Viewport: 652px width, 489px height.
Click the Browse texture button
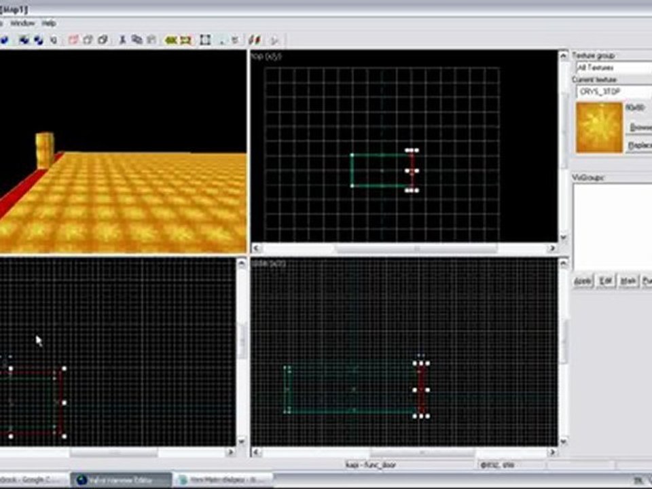tap(640, 127)
